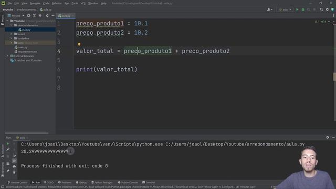Click the wrench icon in Run panel
Image resolution: width=336 pixels, height=189 pixels.
(8, 149)
